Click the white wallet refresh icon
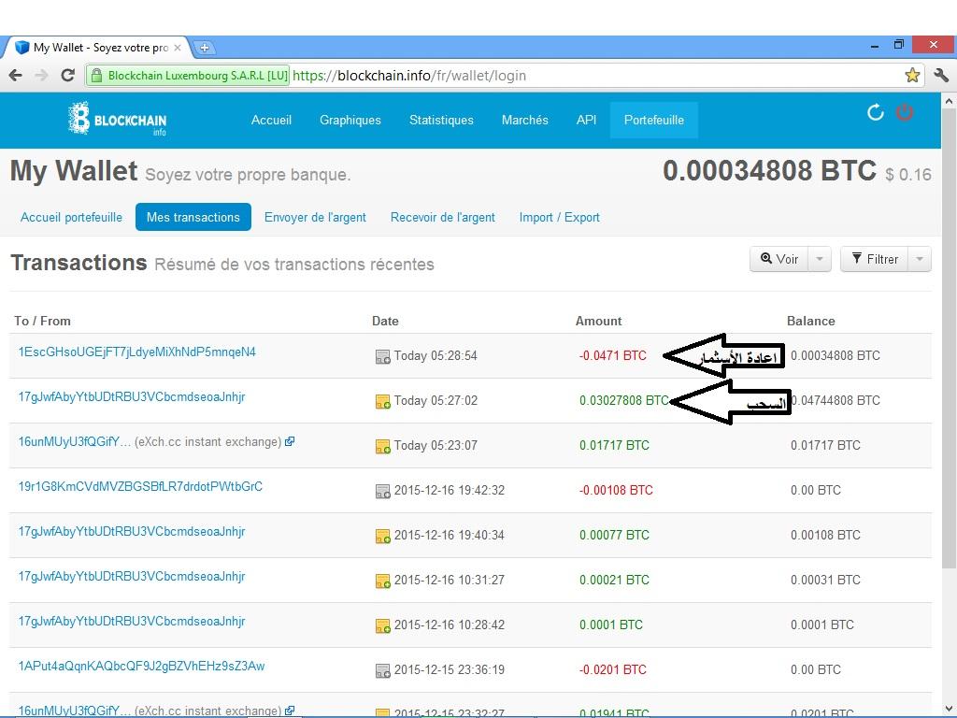The image size is (957, 718). pos(875,112)
